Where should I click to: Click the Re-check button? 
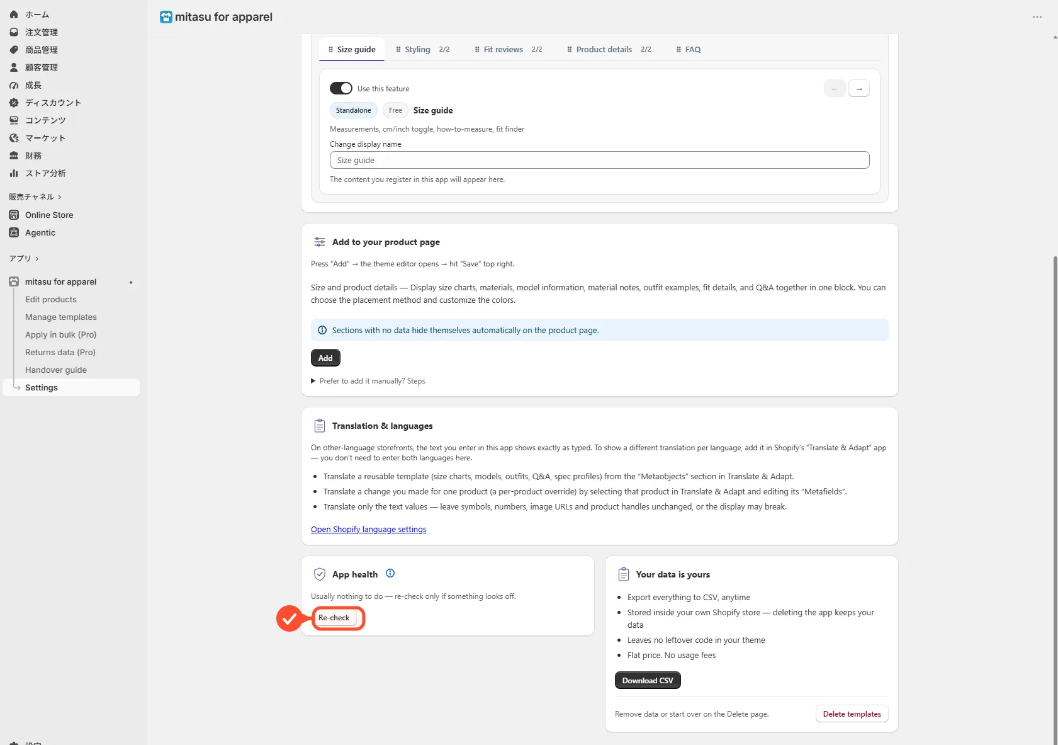point(334,618)
